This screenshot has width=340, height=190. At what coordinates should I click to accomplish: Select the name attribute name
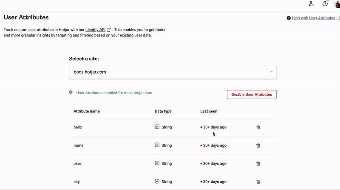pos(78,145)
